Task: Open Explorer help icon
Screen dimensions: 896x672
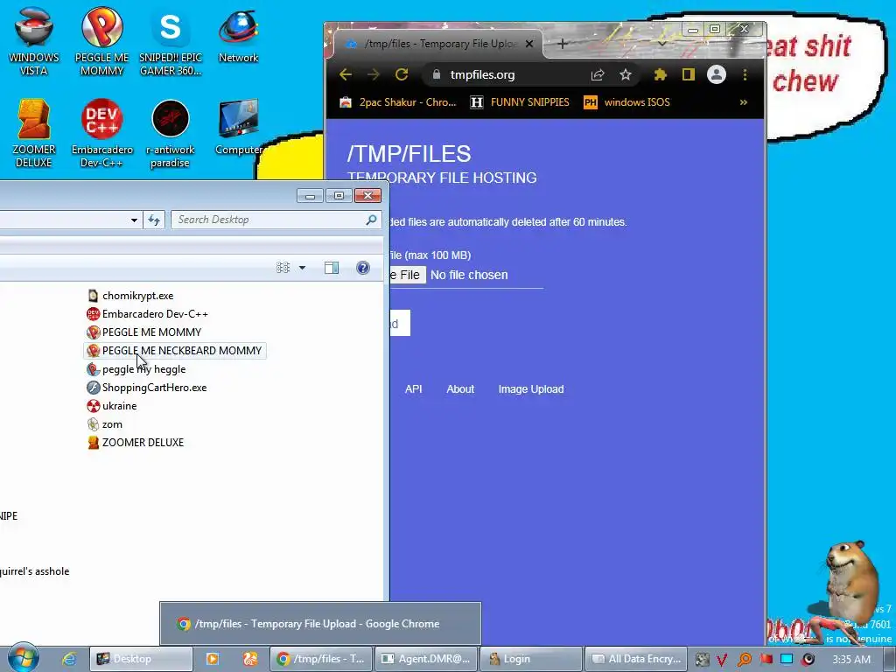Action: (x=363, y=268)
